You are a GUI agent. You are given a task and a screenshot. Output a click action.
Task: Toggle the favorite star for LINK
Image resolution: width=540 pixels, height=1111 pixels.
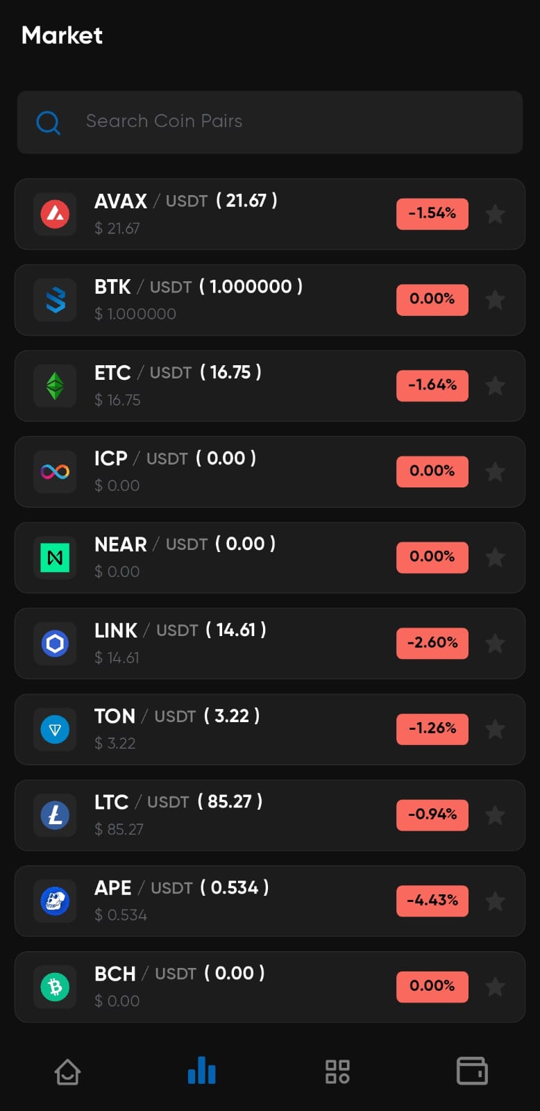495,644
